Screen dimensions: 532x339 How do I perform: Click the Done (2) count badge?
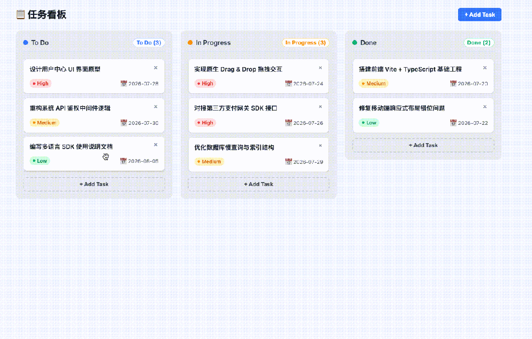pyautogui.click(x=479, y=42)
